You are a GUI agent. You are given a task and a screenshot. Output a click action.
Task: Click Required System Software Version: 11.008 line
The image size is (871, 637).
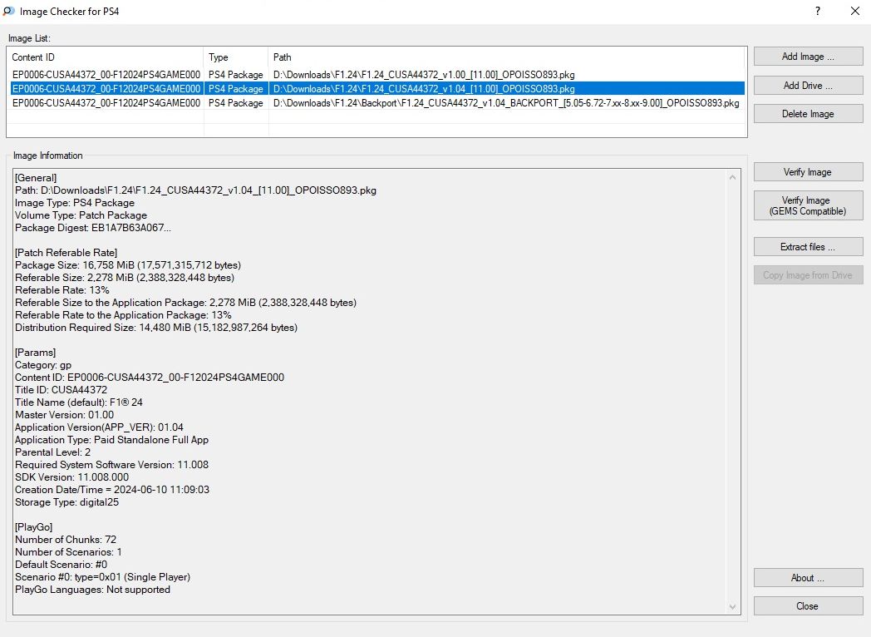(111, 465)
